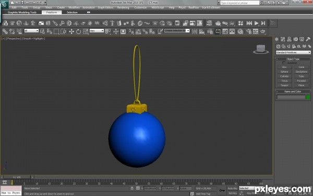The width and height of the screenshot is (313, 196).
Task: Select the Move tool in main toolbar
Action: [x=71, y=31]
